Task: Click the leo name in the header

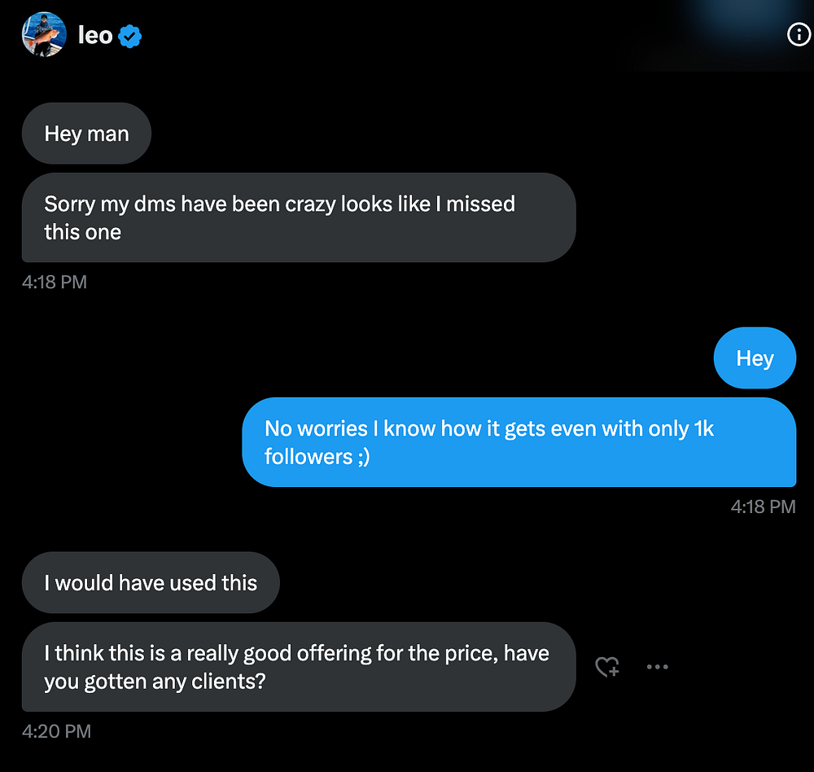Action: (x=95, y=36)
